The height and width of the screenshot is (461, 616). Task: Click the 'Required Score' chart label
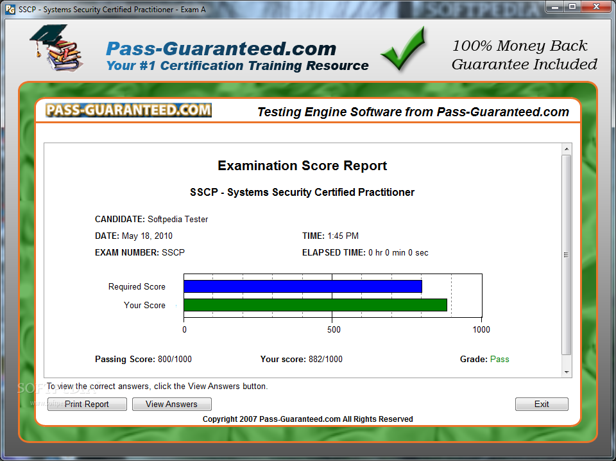point(137,286)
